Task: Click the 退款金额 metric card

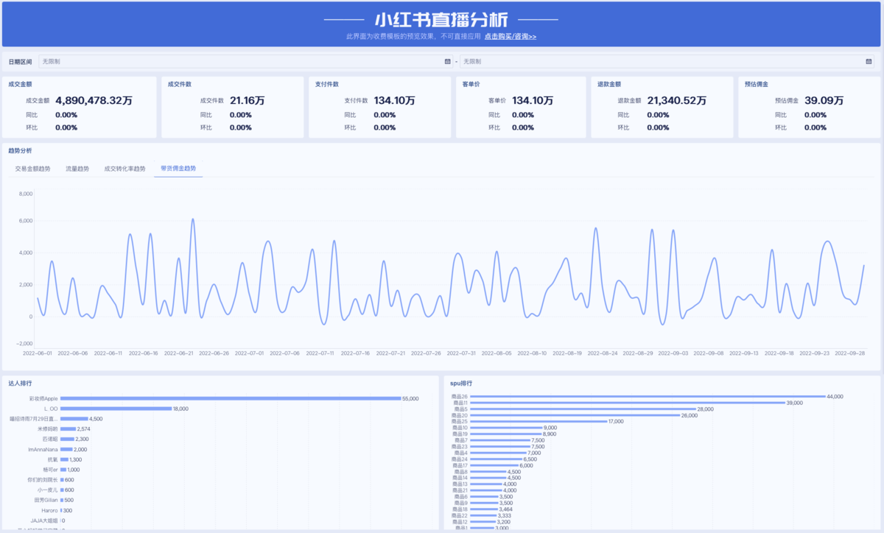Action: pos(662,106)
